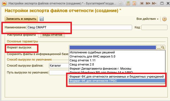
Task: Click the Наименование input field
Action: tap(79, 28)
